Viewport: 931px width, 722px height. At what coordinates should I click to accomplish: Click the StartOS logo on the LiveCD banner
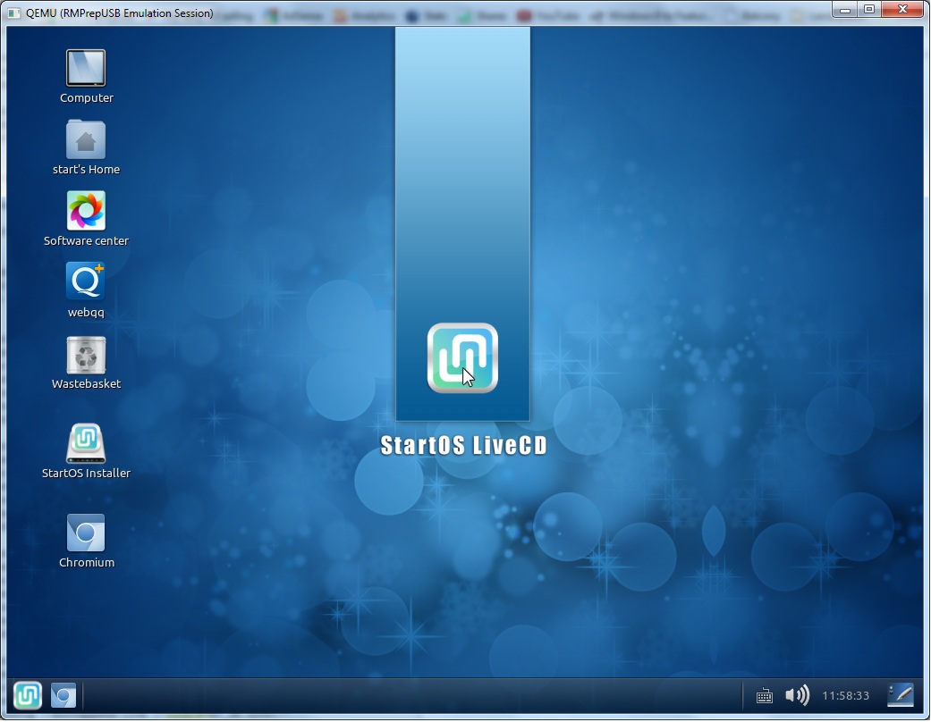pos(462,357)
